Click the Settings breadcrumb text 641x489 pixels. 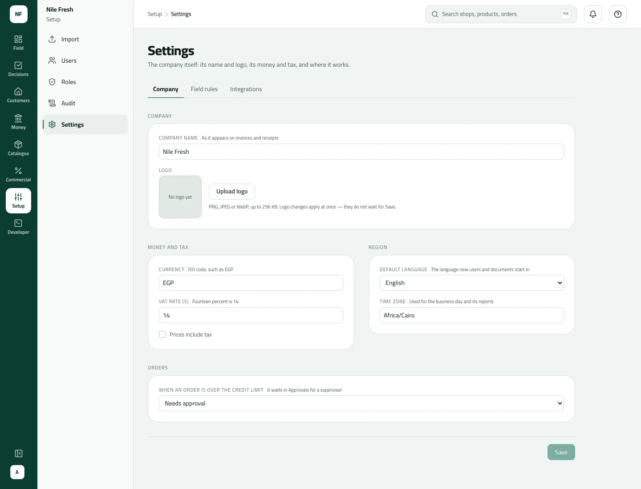point(181,14)
